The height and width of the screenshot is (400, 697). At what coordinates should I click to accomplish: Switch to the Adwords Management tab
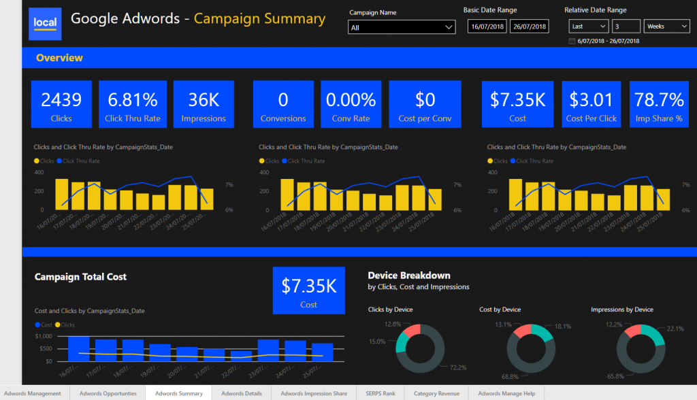click(x=33, y=393)
